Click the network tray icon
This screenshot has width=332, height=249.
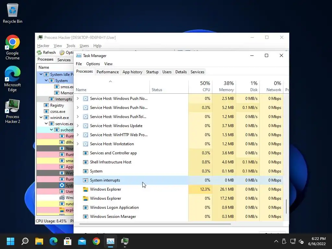click(x=293, y=241)
